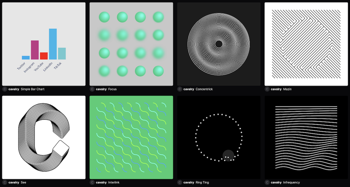
Task: Click the cavalry avatar beside Focus
Action: click(x=92, y=89)
